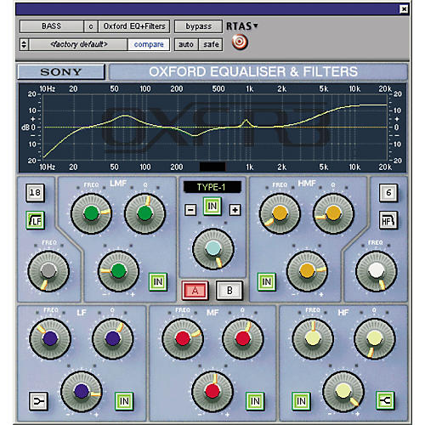Click the safe button

(211, 44)
